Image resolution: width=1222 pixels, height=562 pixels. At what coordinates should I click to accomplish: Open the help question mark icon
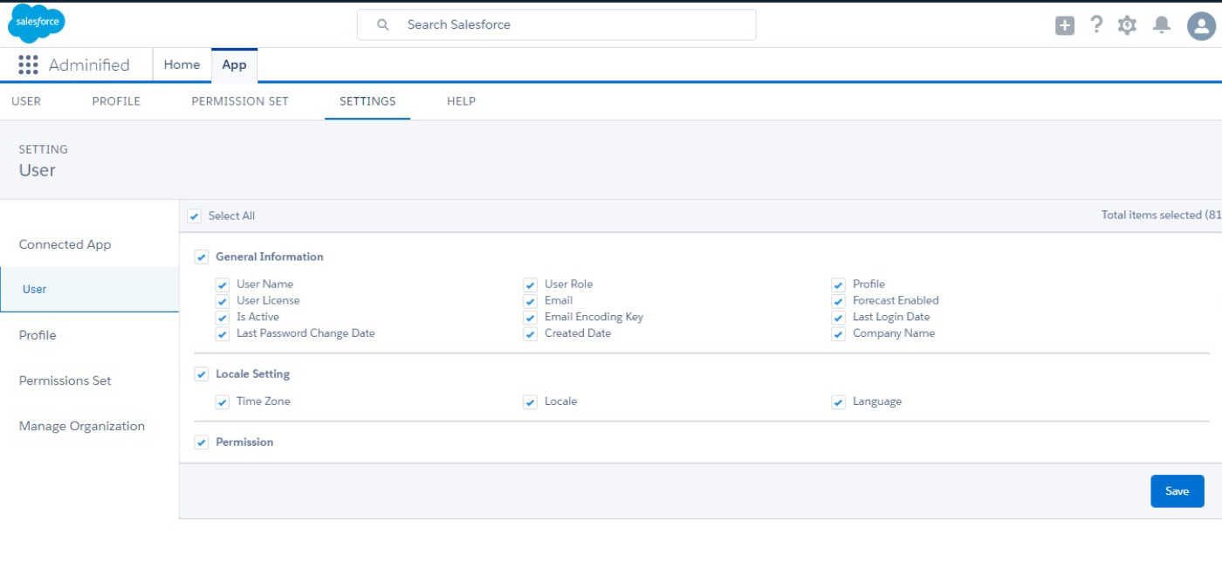(x=1096, y=24)
